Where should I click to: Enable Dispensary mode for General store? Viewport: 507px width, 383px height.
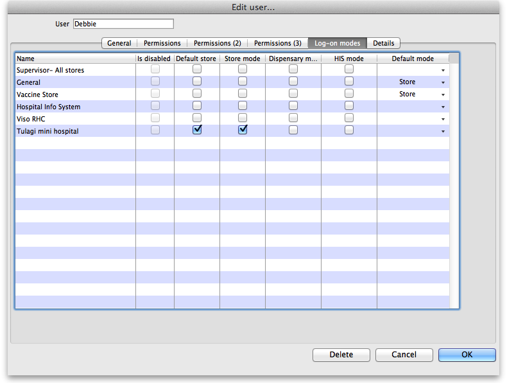[x=293, y=82]
